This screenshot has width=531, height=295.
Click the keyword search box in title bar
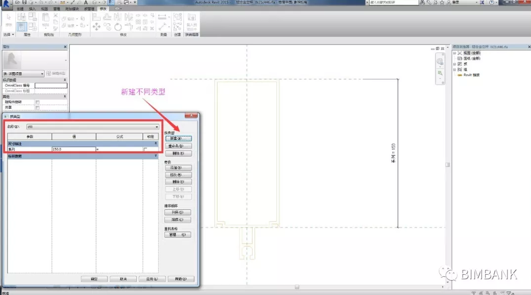393,2
